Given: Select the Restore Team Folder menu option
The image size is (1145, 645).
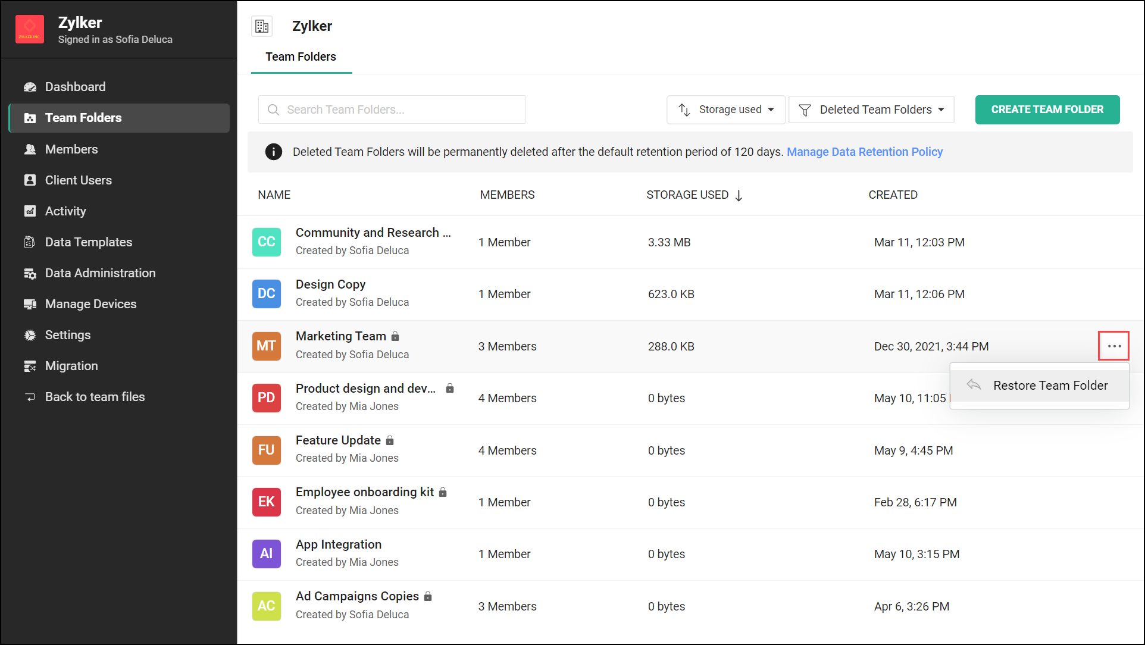Looking at the screenshot, I should click(1050, 386).
